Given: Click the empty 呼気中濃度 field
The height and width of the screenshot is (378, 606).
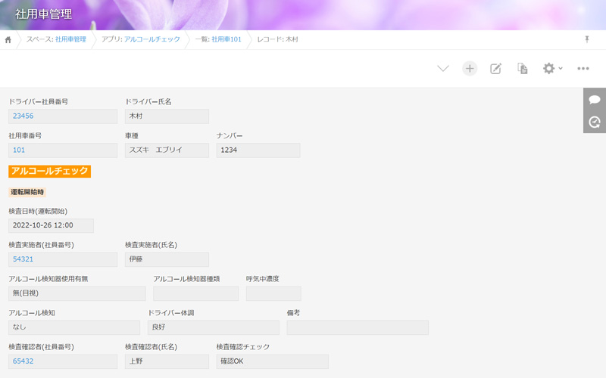Looking at the screenshot, I should tap(273, 293).
